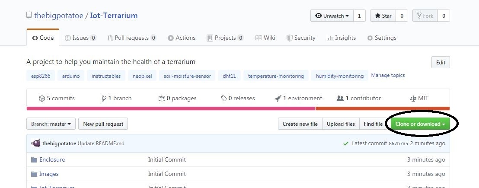Click Create new file button

coord(300,124)
